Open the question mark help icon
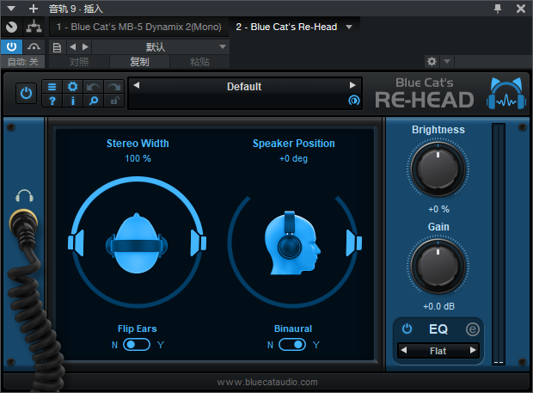The height and width of the screenshot is (393, 533). [x=52, y=101]
